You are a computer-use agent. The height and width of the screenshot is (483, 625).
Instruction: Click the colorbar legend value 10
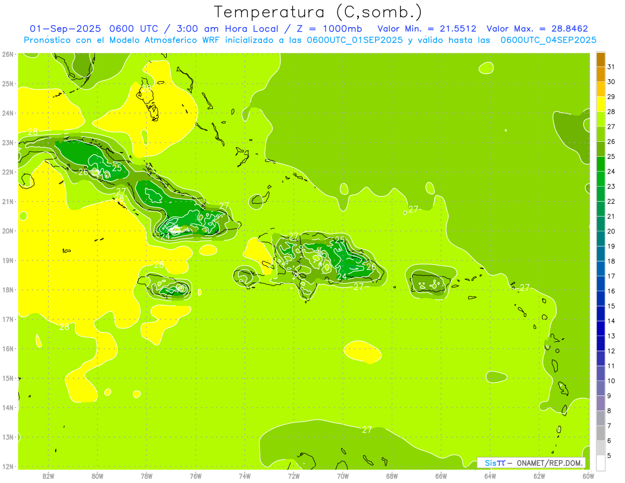click(x=611, y=381)
